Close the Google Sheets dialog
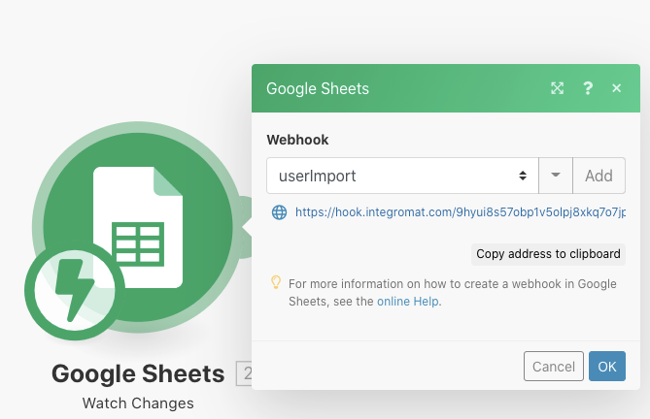 tap(616, 88)
